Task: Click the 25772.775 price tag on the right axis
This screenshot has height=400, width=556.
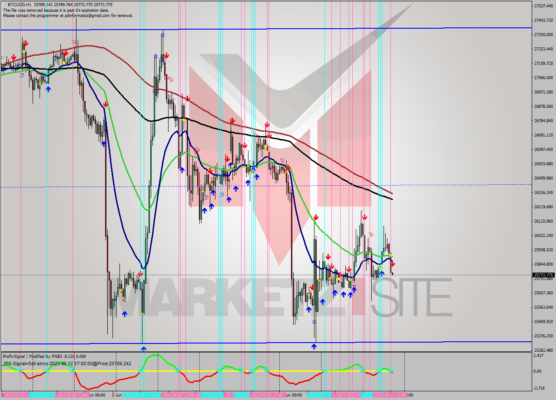Action: [x=544, y=274]
